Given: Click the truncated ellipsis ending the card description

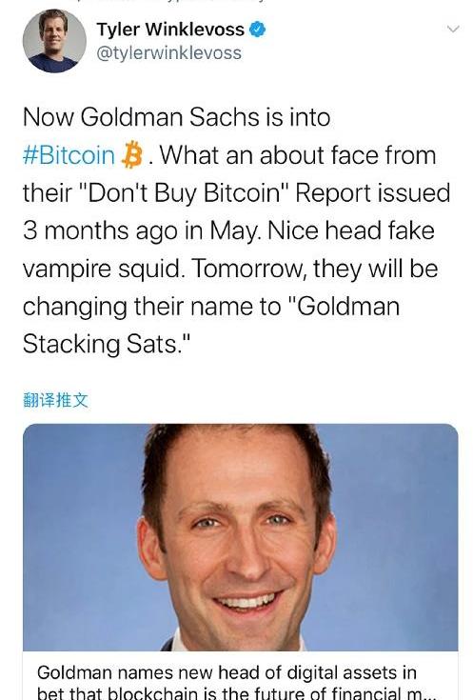Looking at the screenshot, I should [430, 694].
